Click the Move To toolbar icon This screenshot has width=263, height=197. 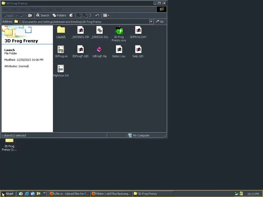[79, 16]
